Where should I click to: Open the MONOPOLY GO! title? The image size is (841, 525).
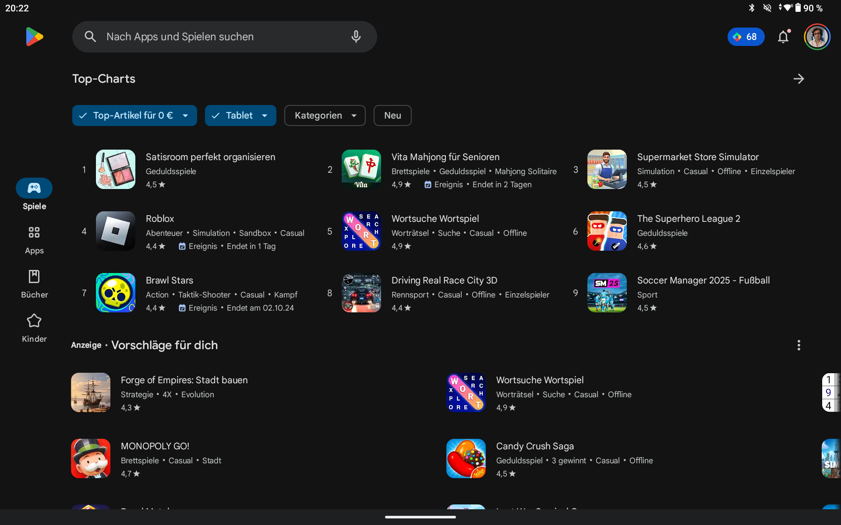click(x=155, y=446)
